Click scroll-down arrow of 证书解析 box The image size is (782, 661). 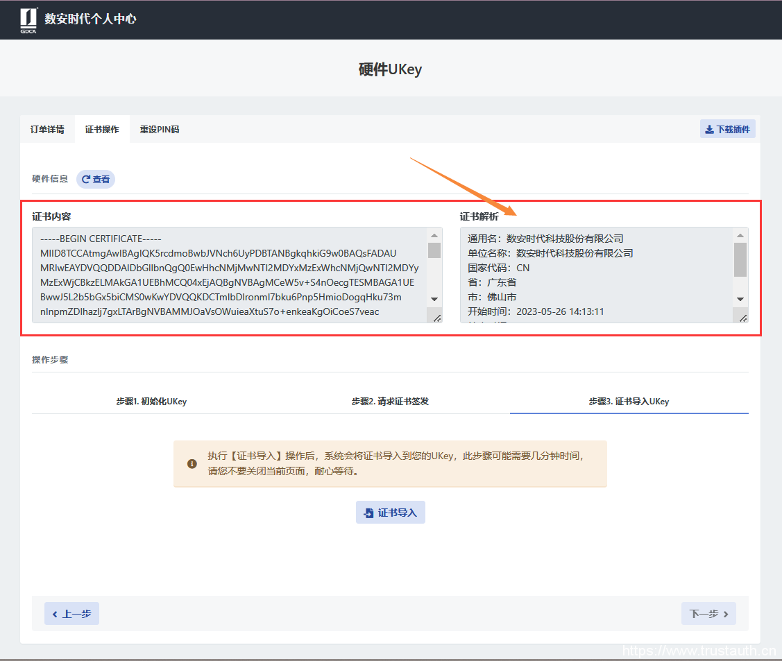(740, 299)
